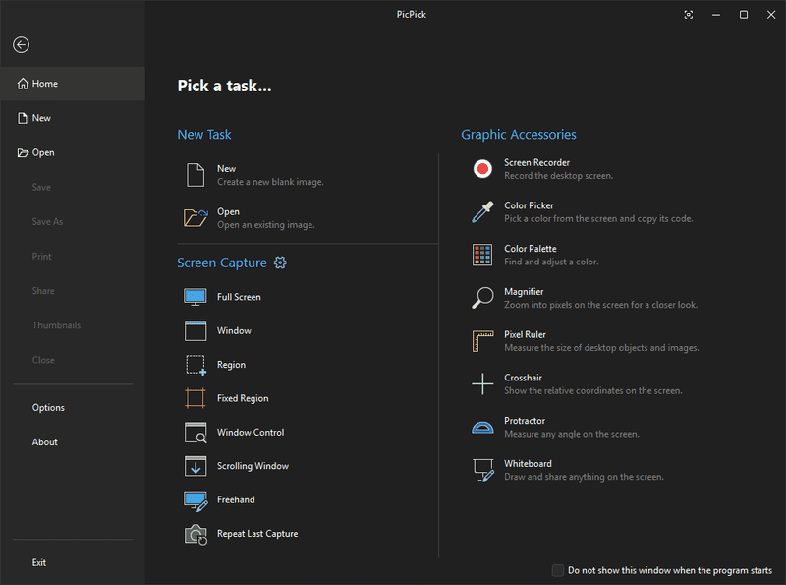The width and height of the screenshot is (786, 585).
Task: Click the blank page icon under New Task
Action: tap(196, 175)
